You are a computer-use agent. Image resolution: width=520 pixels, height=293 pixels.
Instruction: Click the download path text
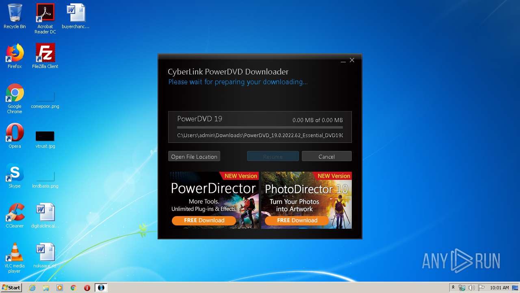coord(260,135)
